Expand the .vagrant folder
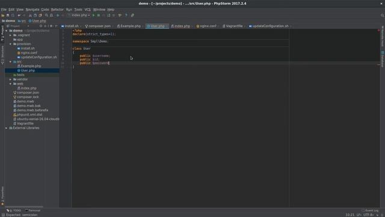This screenshot has width=385, height=217. (x=10, y=35)
